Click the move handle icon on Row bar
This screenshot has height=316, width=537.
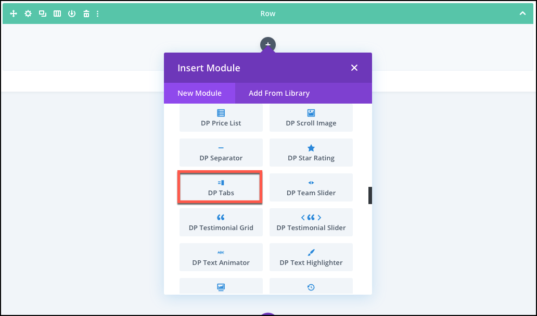[x=14, y=14]
